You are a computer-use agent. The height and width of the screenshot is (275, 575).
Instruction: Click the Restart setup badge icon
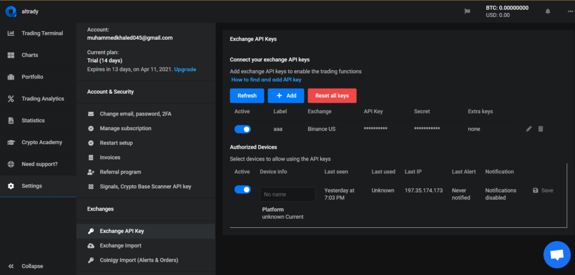(x=91, y=143)
